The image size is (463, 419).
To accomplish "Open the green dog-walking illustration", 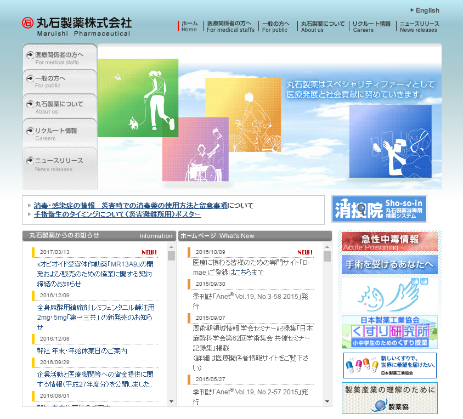I will (138, 98).
